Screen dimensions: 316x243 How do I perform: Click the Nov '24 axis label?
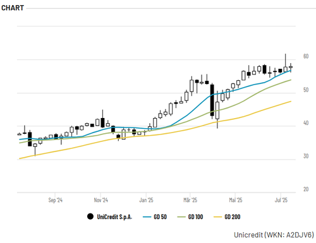100,200
